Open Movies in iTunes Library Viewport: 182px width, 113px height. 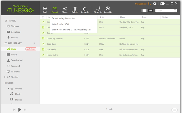click(x=12, y=55)
